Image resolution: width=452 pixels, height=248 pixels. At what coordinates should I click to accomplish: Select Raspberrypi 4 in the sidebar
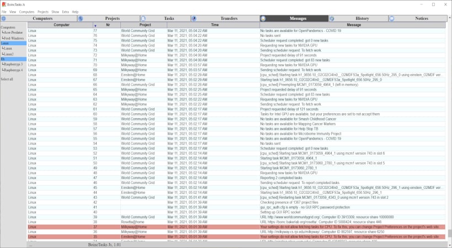13,70
